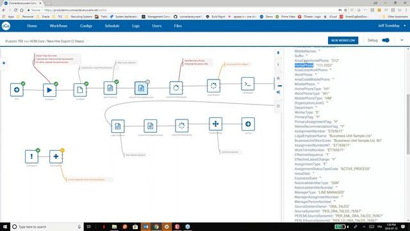Open the Oracle bookmark folder

click(44, 17)
